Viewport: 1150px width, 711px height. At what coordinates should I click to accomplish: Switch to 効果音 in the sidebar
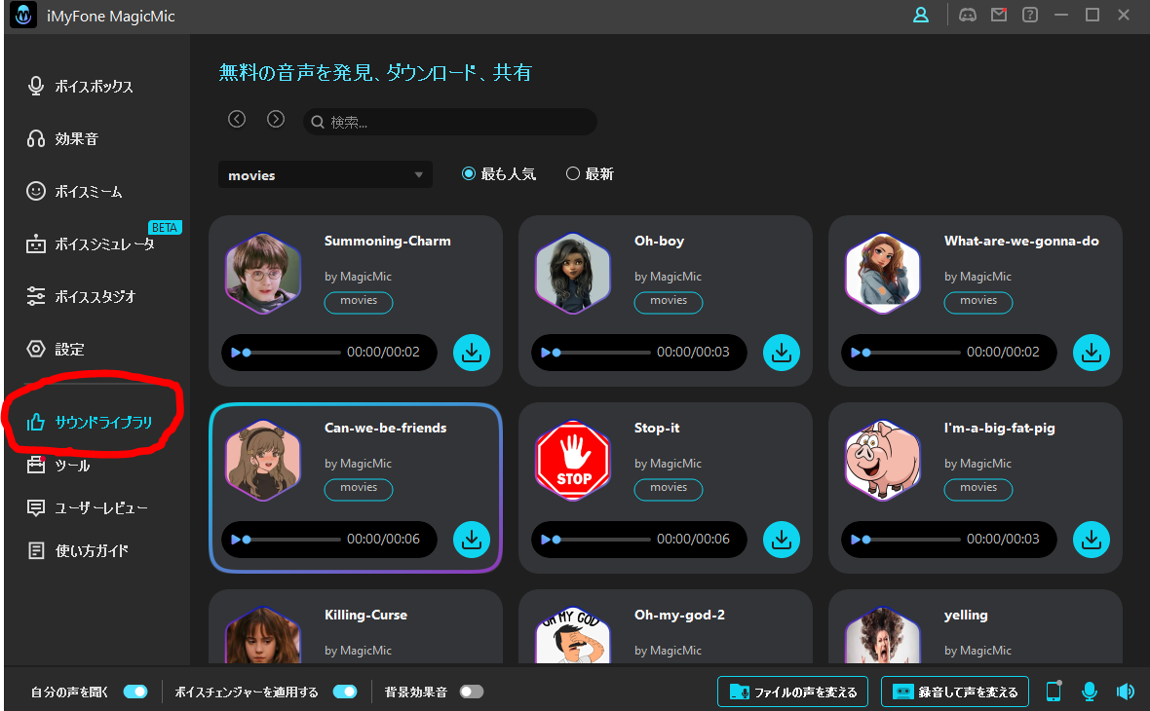pos(77,139)
